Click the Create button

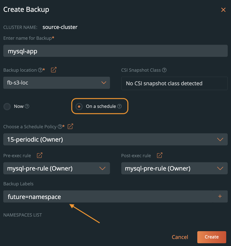point(212,237)
